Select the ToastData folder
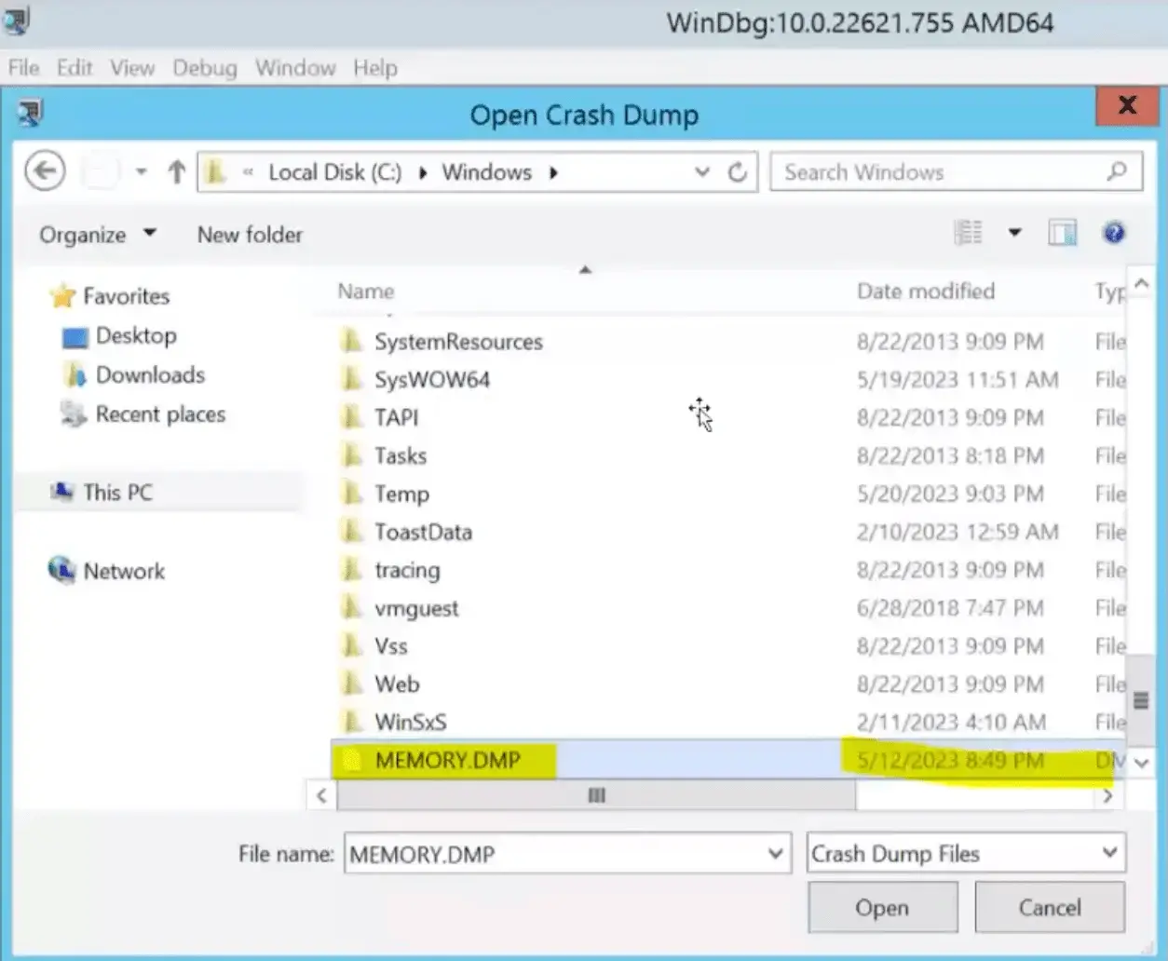Screen dimensions: 1168x961 click(423, 532)
